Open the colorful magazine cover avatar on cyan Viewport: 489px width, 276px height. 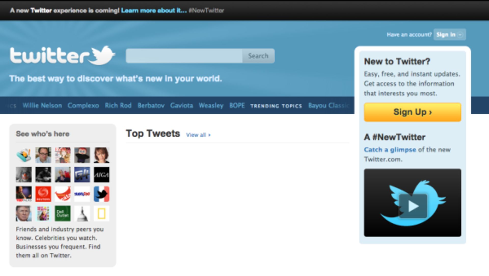click(43, 213)
